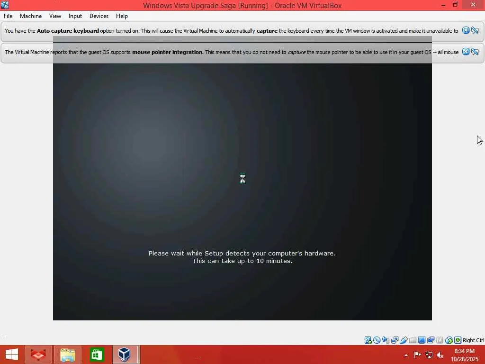Click the "Please wait while Setup detects" text
This screenshot has height=364, width=485.
point(242,253)
